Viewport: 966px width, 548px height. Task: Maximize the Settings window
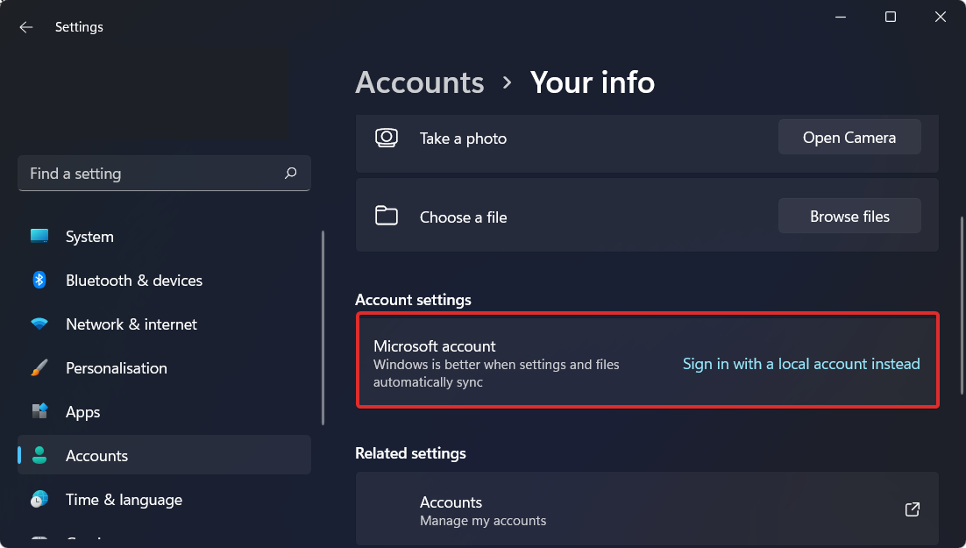pos(891,17)
